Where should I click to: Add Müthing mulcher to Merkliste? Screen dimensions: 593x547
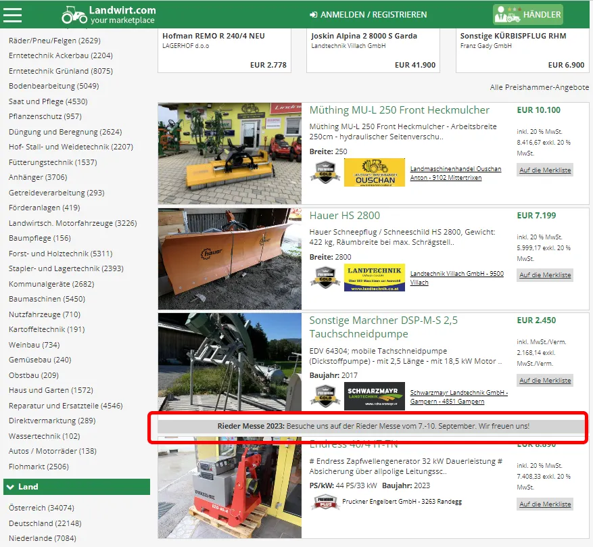[x=545, y=170]
